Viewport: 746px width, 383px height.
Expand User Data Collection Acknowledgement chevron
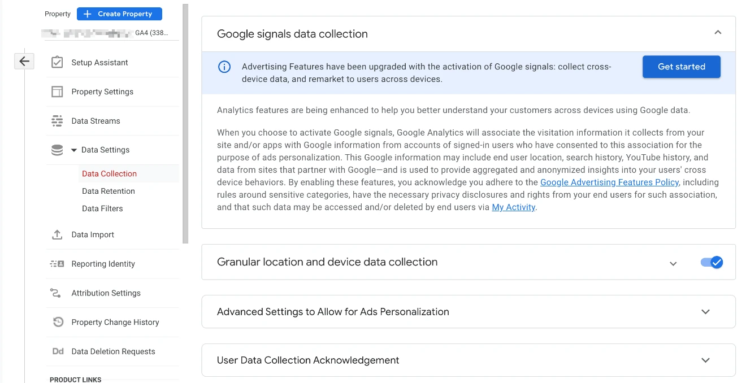pos(705,360)
